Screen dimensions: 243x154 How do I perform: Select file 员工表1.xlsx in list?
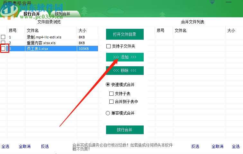[37, 49]
